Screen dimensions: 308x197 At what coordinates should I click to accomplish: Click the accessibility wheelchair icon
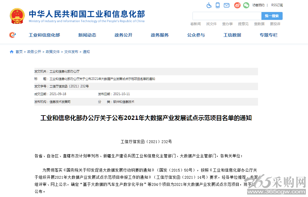[x=209, y=5]
